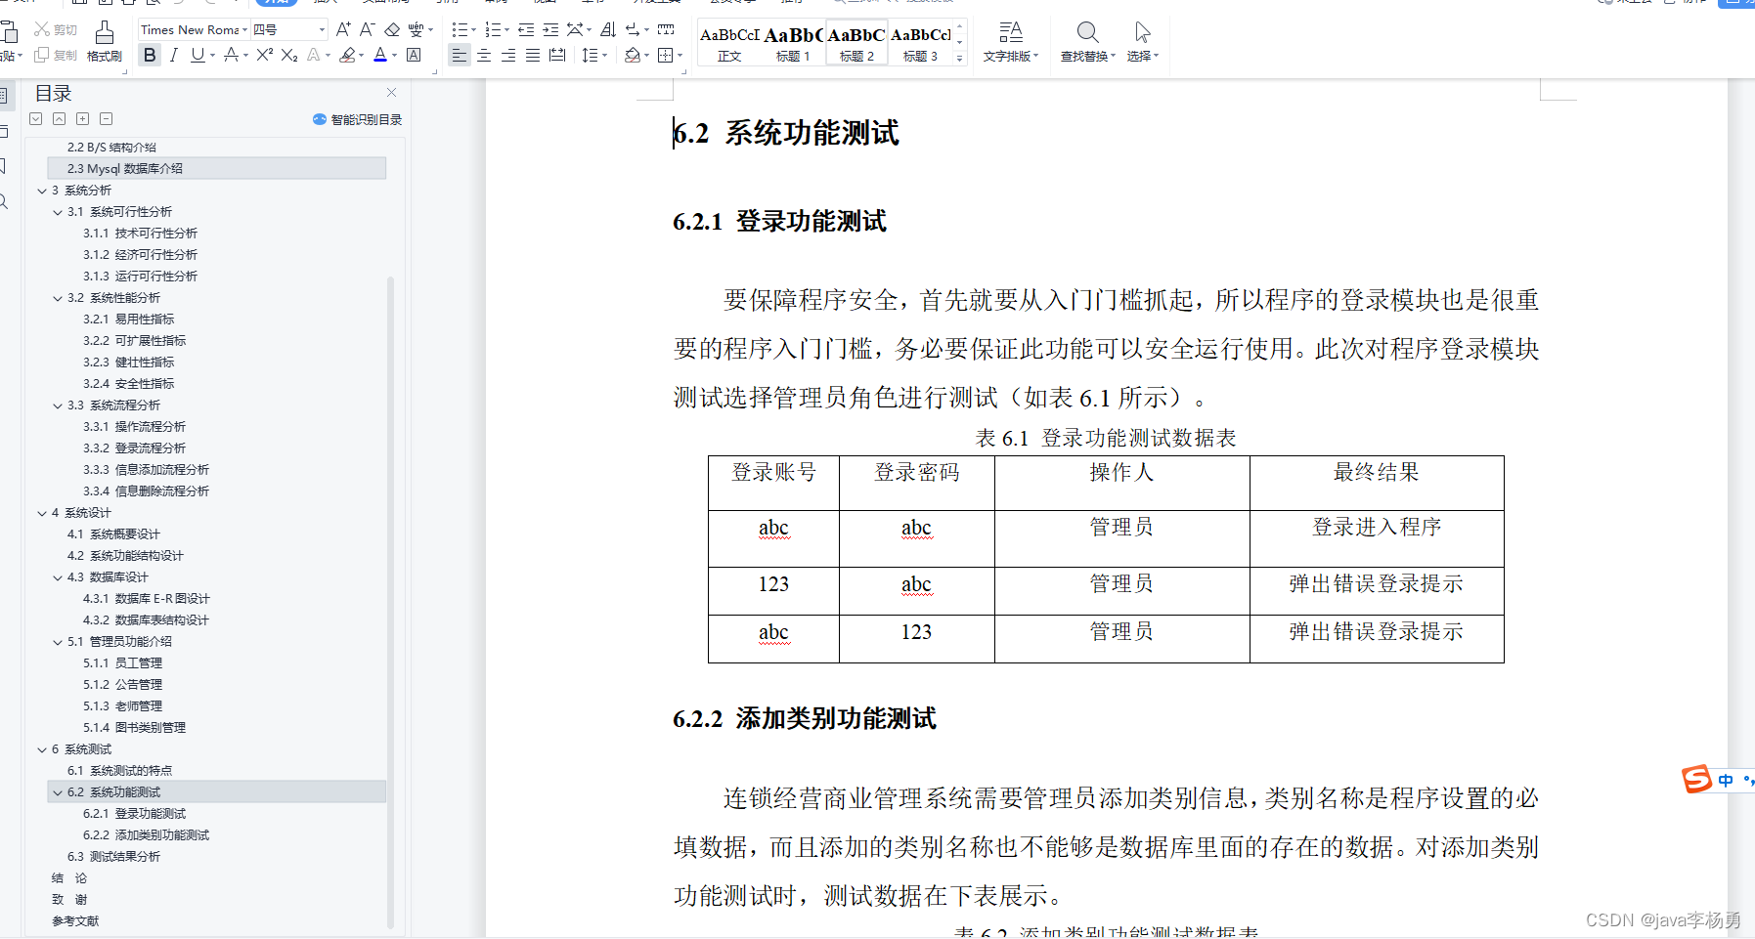Open the Times New Roman font dropdown
Image resolution: width=1755 pixels, height=939 pixels.
point(244,30)
